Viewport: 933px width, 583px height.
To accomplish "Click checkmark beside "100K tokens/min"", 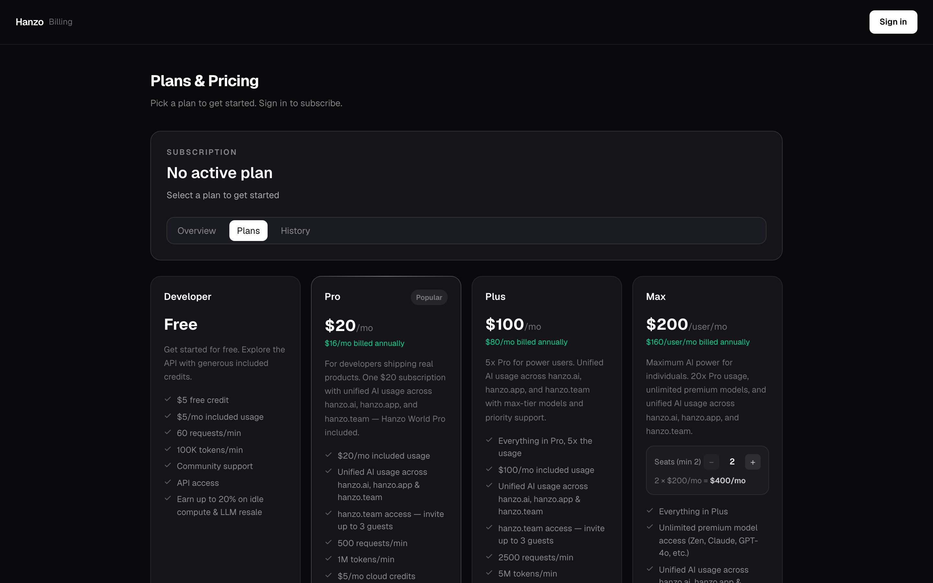I will coord(168,449).
